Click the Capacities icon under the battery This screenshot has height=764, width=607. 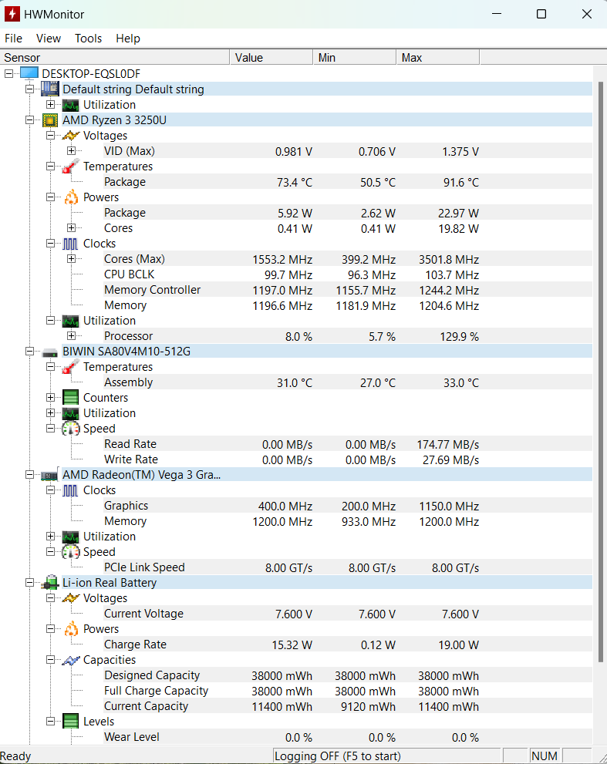tap(71, 660)
